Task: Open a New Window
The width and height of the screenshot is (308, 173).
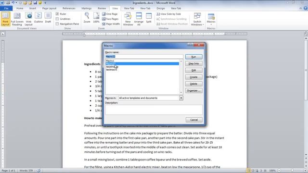Action: coord(128,19)
